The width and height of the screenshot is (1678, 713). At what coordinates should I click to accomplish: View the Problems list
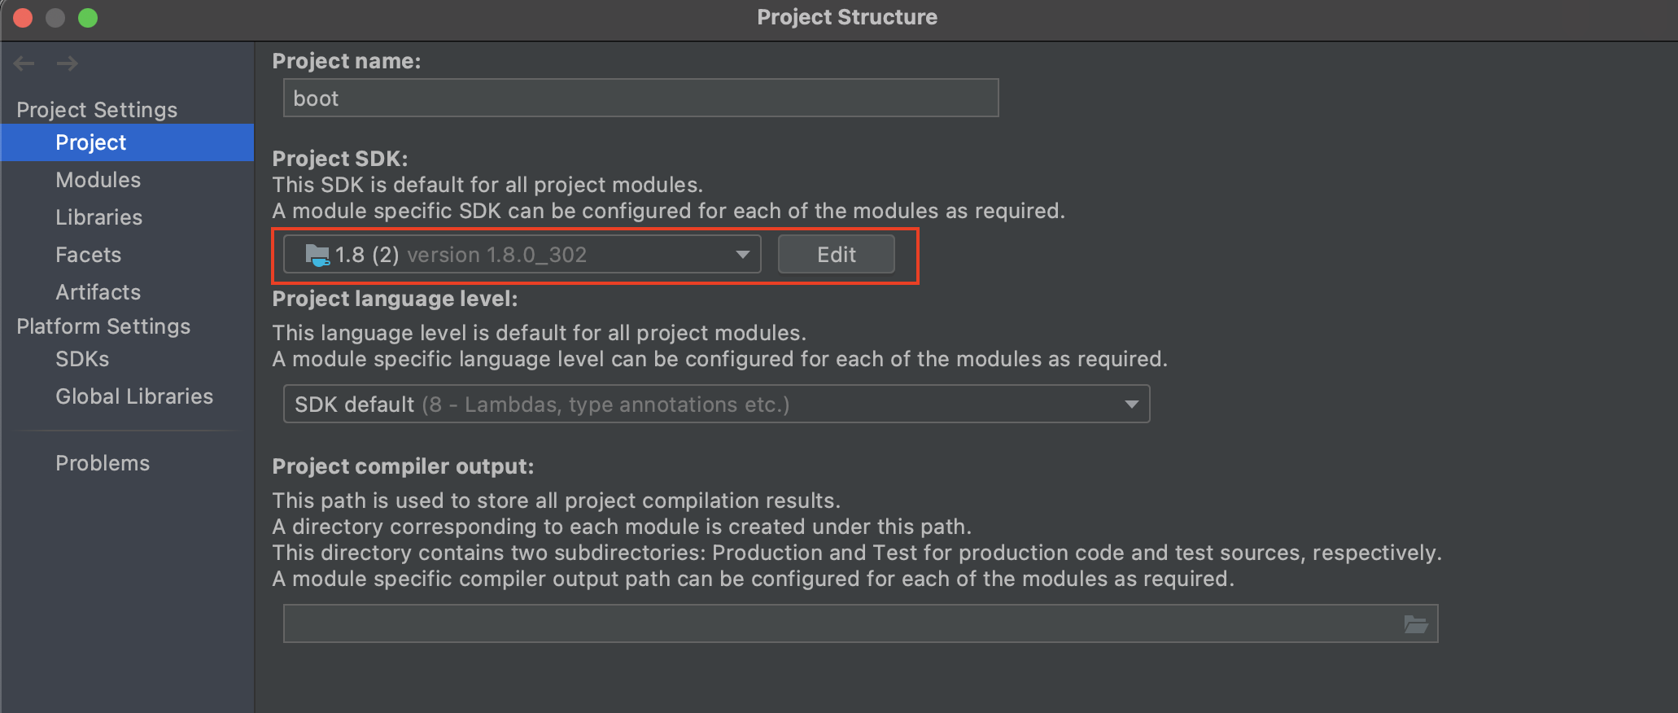103,463
